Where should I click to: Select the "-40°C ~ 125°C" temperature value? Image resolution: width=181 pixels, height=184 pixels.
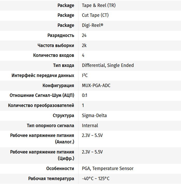pyautogui.click(x=96, y=179)
